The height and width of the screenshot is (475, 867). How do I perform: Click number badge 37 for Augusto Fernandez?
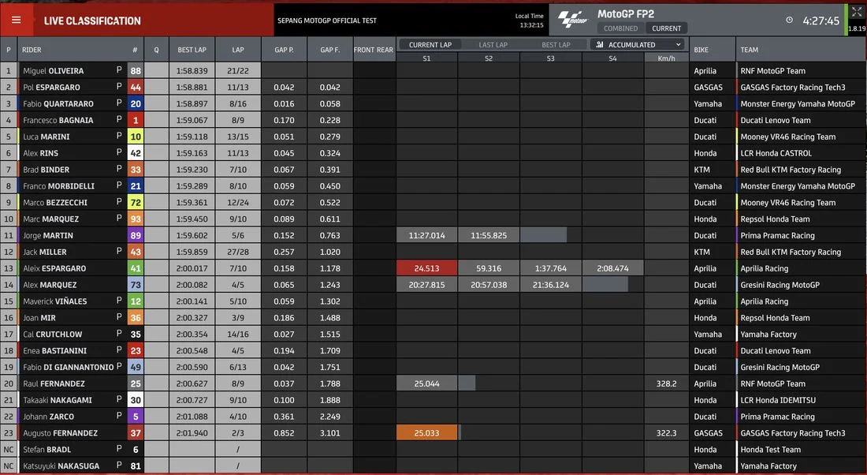pos(136,433)
